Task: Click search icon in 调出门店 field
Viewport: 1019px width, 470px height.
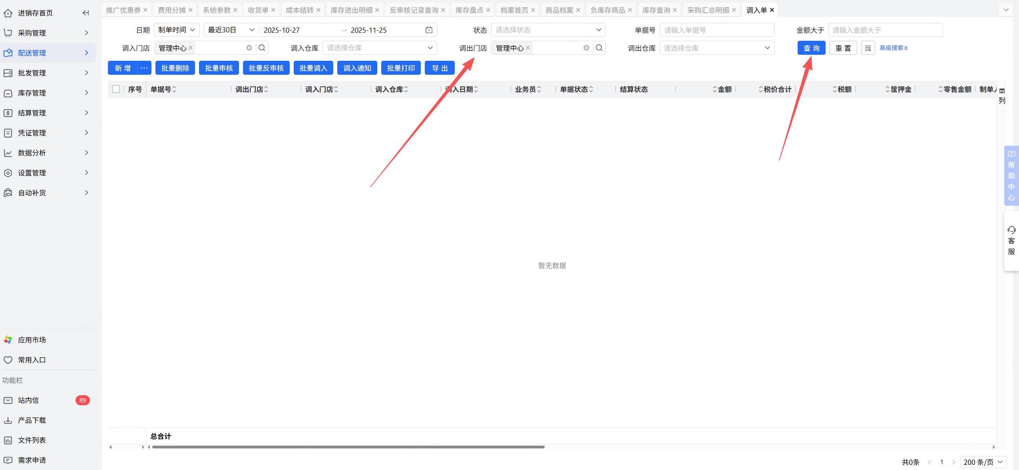Action: pyautogui.click(x=599, y=48)
